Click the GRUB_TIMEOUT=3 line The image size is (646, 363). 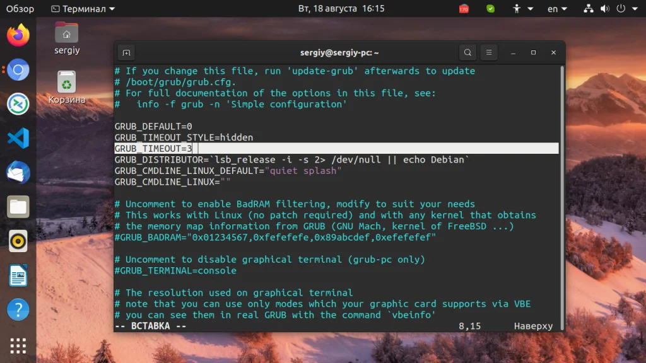coord(336,149)
